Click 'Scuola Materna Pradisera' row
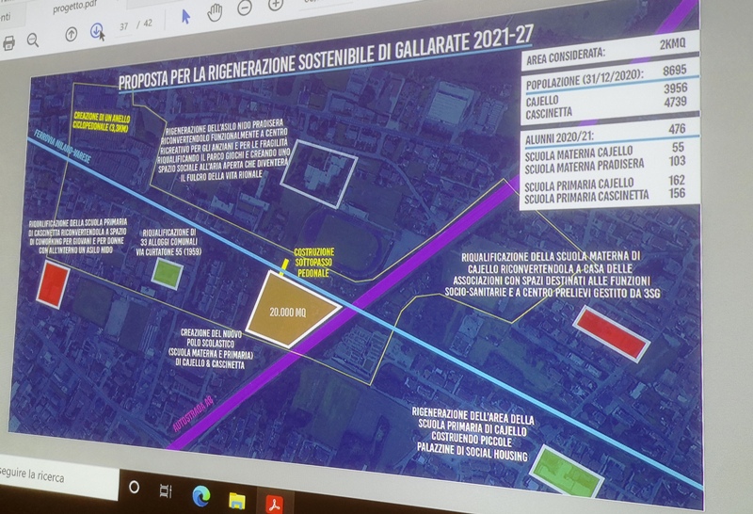Screen dimensions: 753x514 click(x=605, y=166)
